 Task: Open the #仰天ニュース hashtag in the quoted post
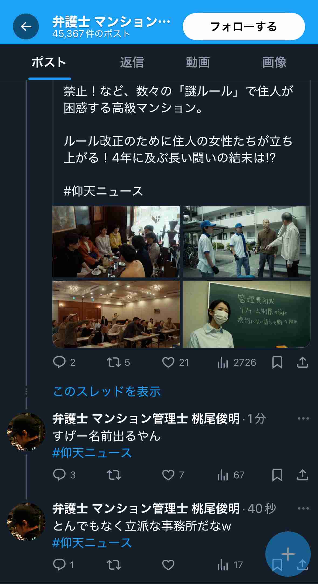coord(103,191)
